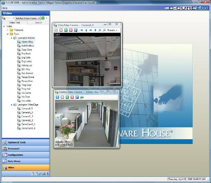Open the Intellex Video Camera type dropdown

click(x=39, y=18)
